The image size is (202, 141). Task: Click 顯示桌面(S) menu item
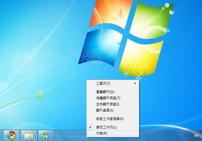[113, 110]
